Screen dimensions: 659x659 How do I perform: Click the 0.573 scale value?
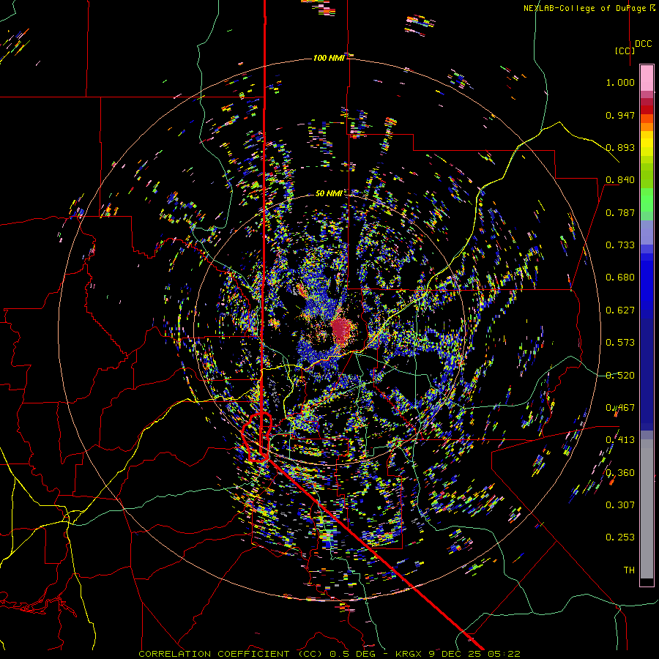(620, 343)
